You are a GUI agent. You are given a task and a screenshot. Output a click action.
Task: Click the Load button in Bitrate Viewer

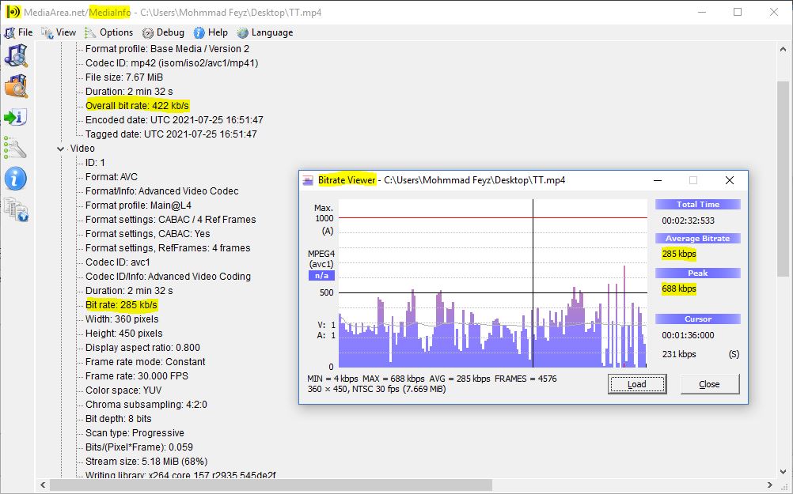coord(637,384)
